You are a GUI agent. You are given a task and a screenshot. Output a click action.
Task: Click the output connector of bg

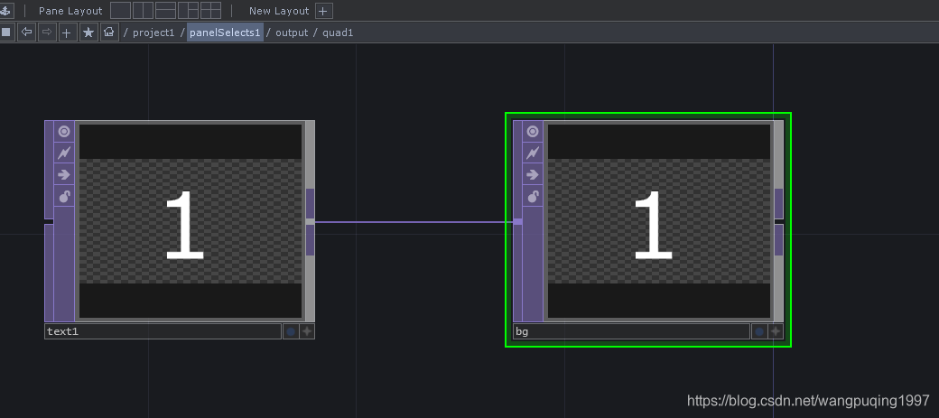click(x=779, y=221)
